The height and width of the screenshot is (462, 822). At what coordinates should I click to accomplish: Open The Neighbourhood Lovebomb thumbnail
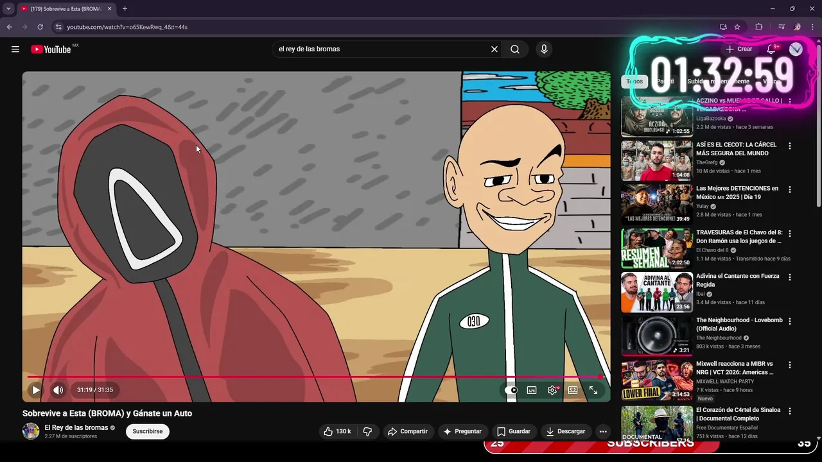[x=656, y=336]
